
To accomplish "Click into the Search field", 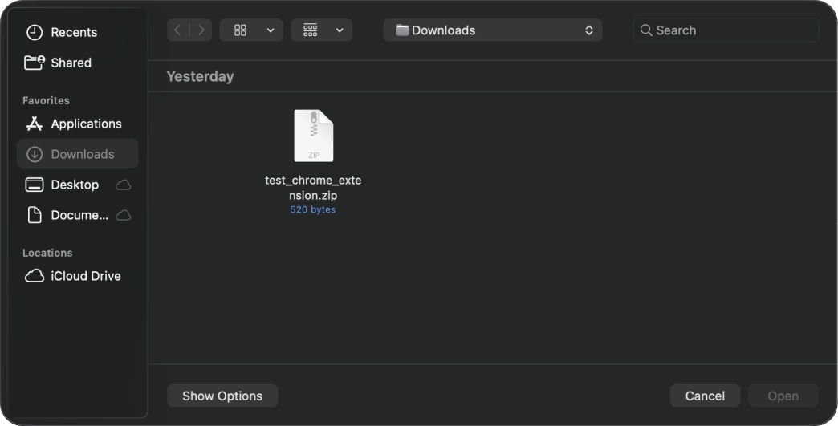I will [x=726, y=30].
